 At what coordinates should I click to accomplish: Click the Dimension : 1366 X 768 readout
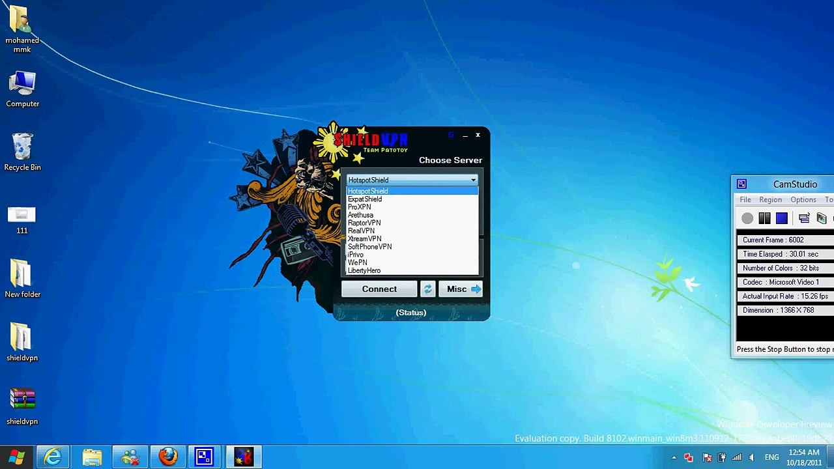tap(785, 311)
